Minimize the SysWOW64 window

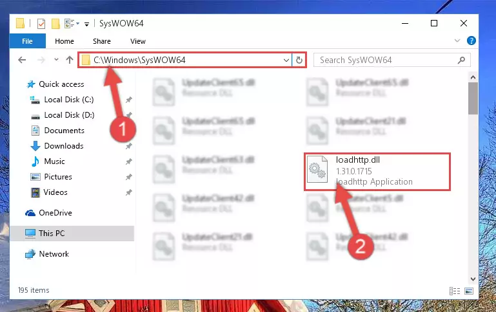tap(405, 23)
